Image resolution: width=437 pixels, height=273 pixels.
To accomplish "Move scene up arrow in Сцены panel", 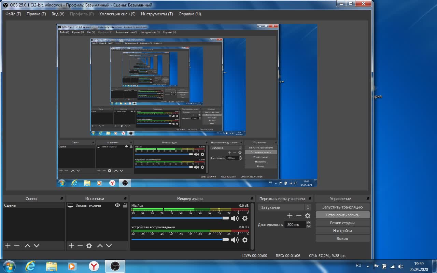I will (28, 246).
